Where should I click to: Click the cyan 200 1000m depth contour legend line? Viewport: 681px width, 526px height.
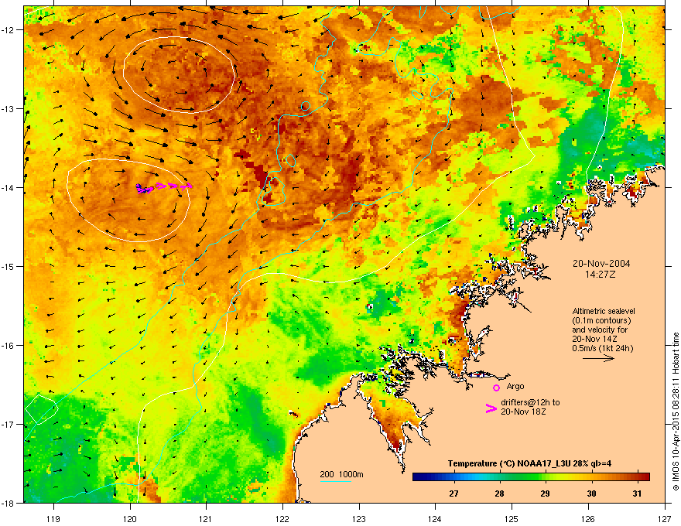pos(335,481)
